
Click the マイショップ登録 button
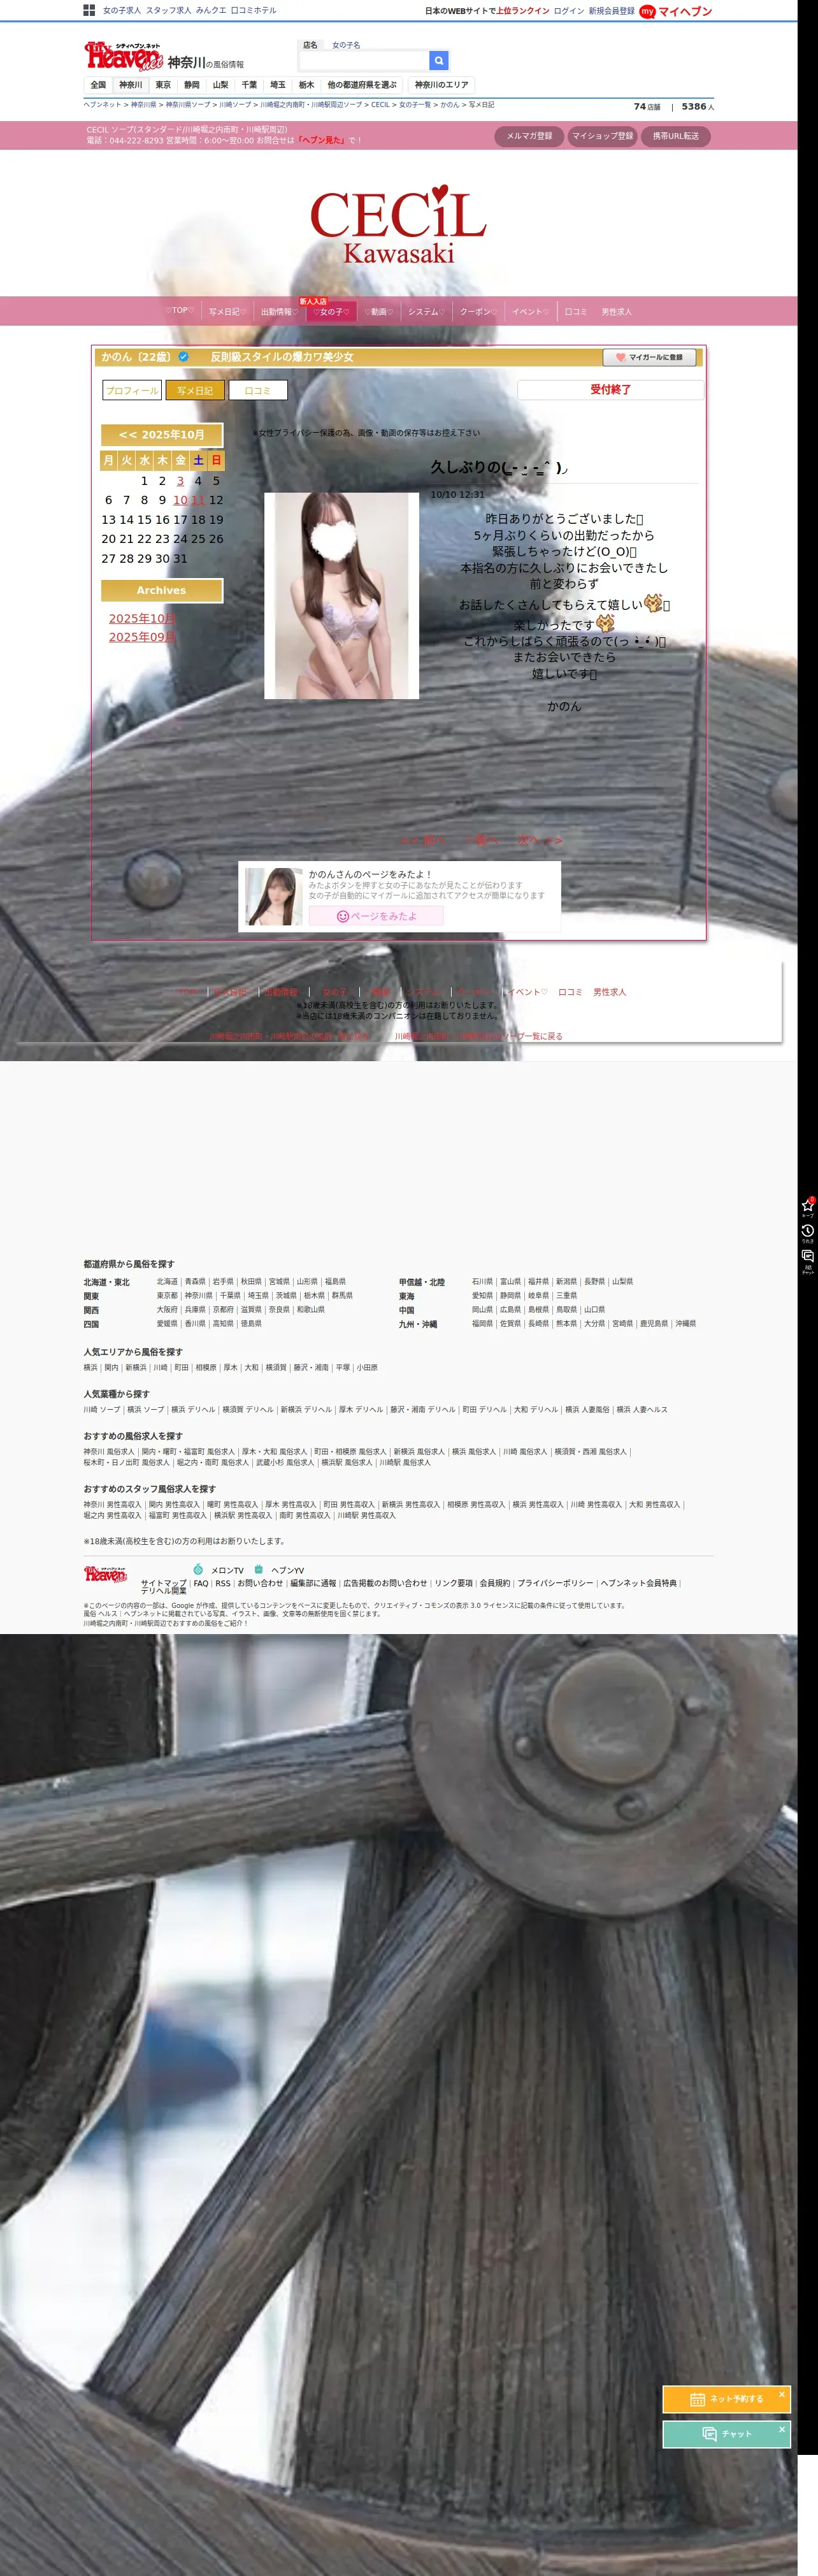click(602, 136)
